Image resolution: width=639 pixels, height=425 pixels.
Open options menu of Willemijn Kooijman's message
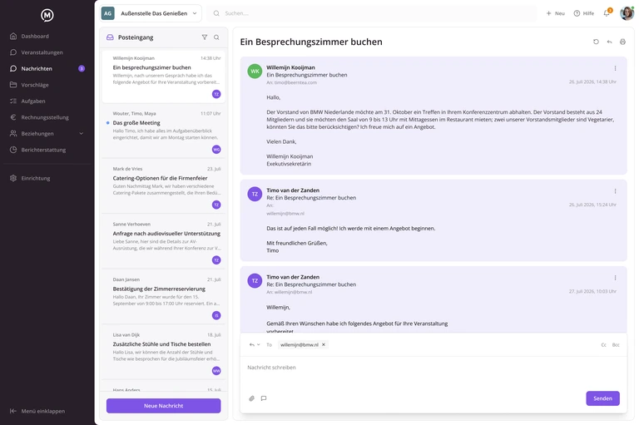click(616, 68)
